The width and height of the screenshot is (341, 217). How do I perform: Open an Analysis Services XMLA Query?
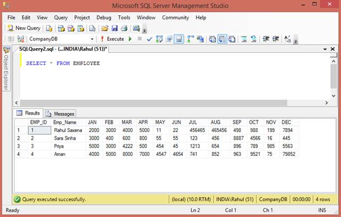(x=81, y=28)
